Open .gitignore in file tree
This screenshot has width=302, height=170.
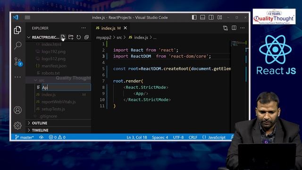[x=48, y=116]
